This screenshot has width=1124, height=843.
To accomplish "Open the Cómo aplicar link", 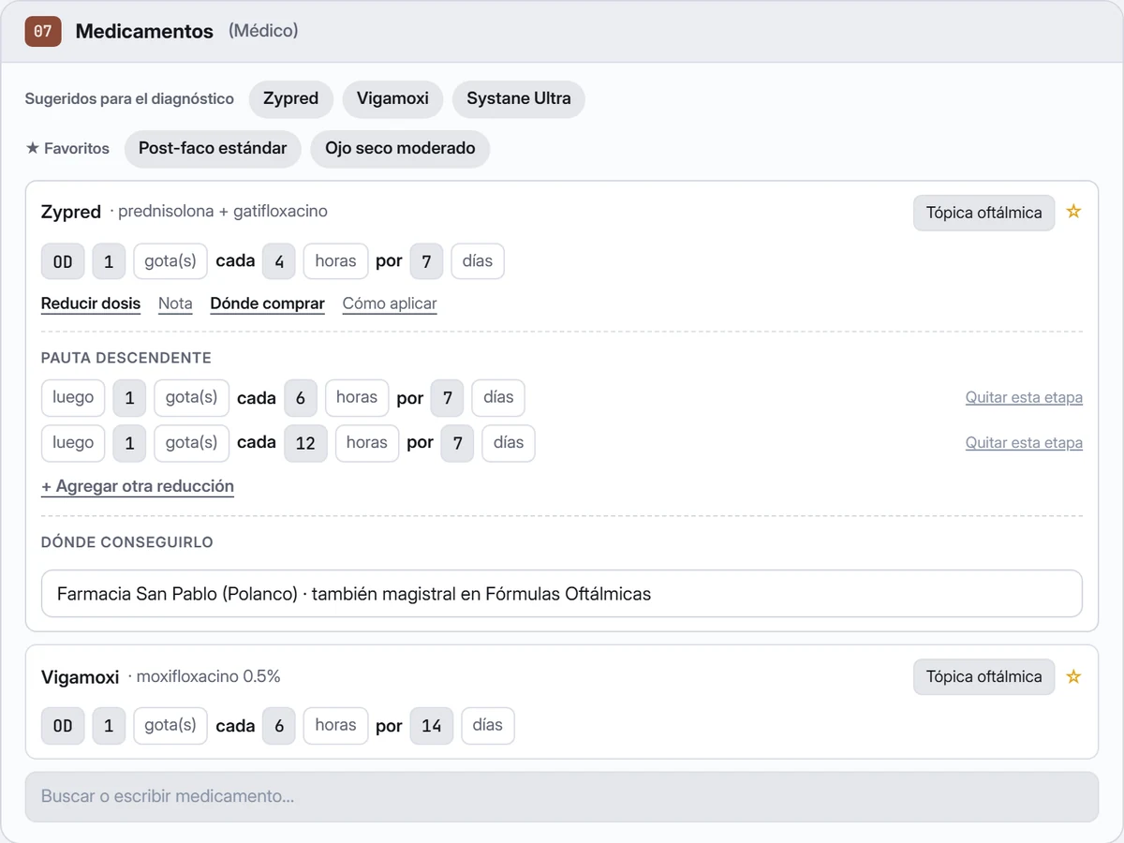I will pos(390,303).
